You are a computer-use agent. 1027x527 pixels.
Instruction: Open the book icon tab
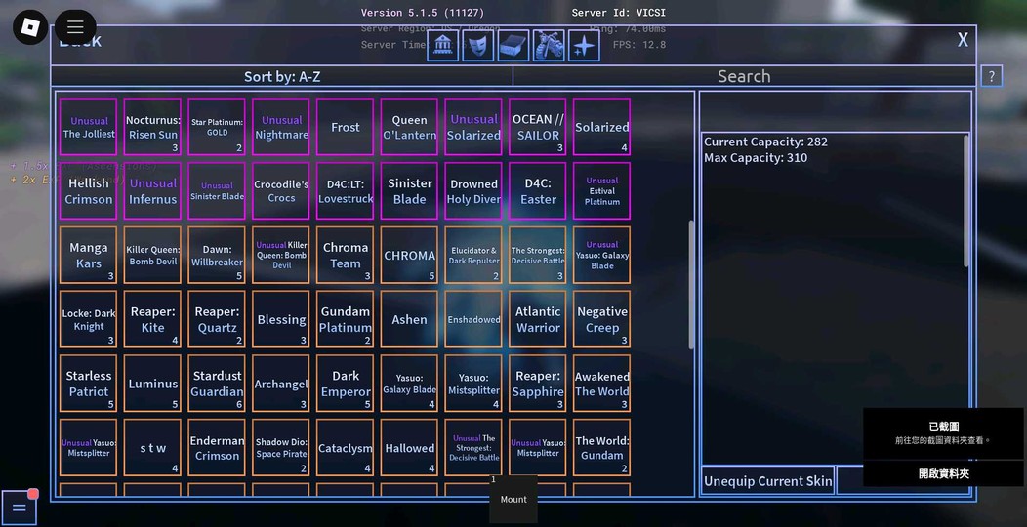(513, 46)
